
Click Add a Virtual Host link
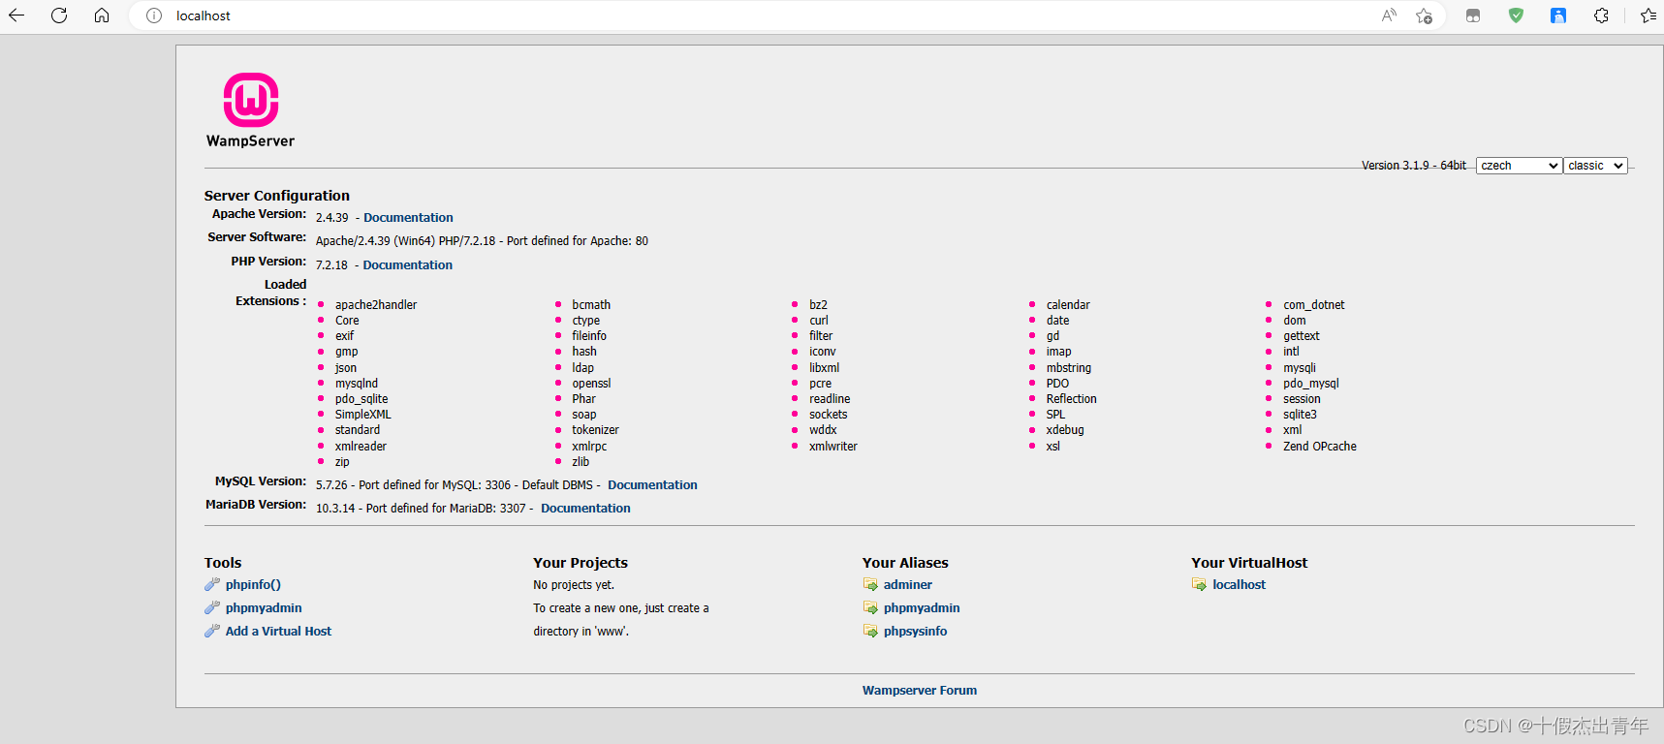[278, 631]
